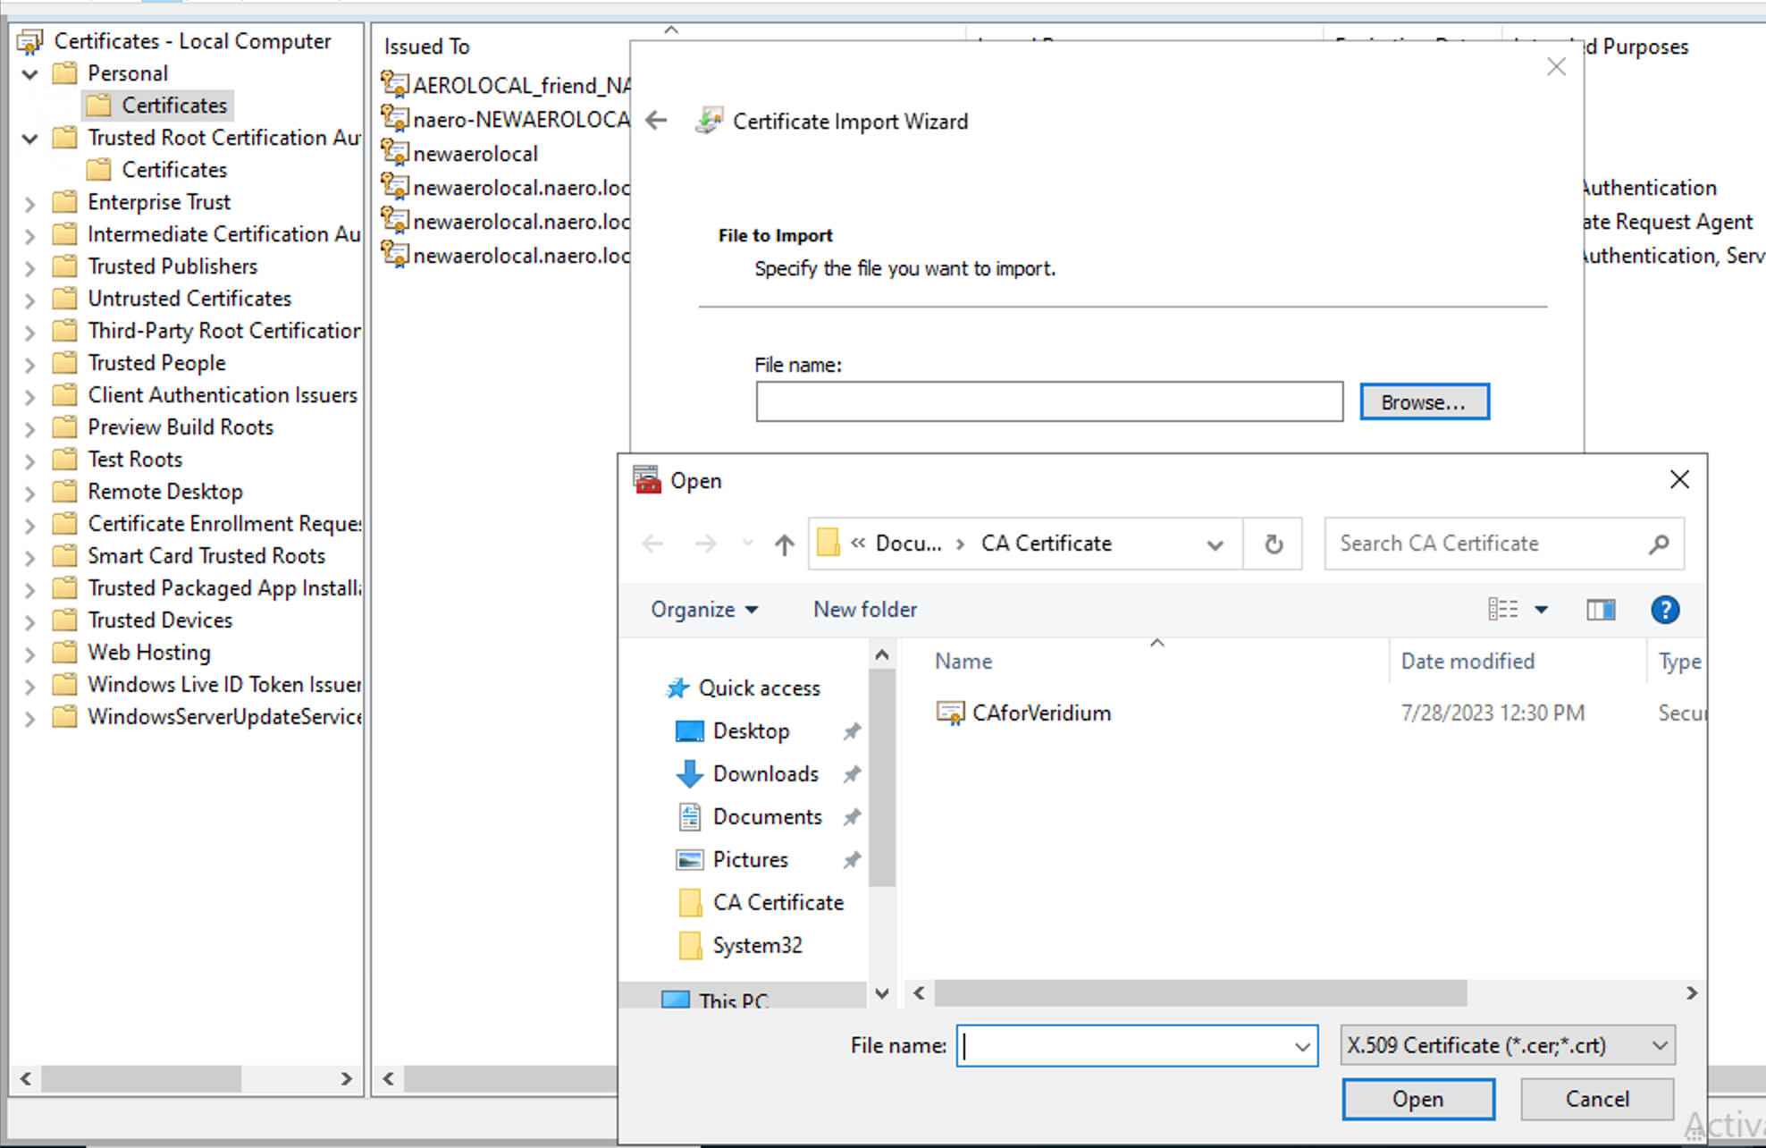
Task: Open the change view options dropdown
Action: point(1541,610)
